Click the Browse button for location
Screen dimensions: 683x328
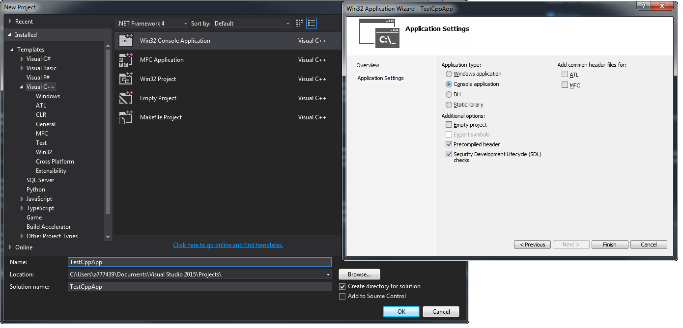pyautogui.click(x=359, y=274)
